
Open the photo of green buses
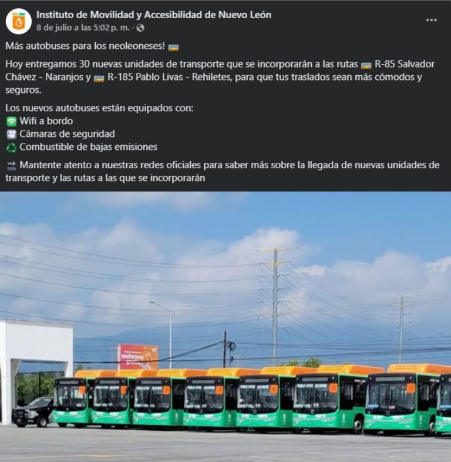click(225, 326)
